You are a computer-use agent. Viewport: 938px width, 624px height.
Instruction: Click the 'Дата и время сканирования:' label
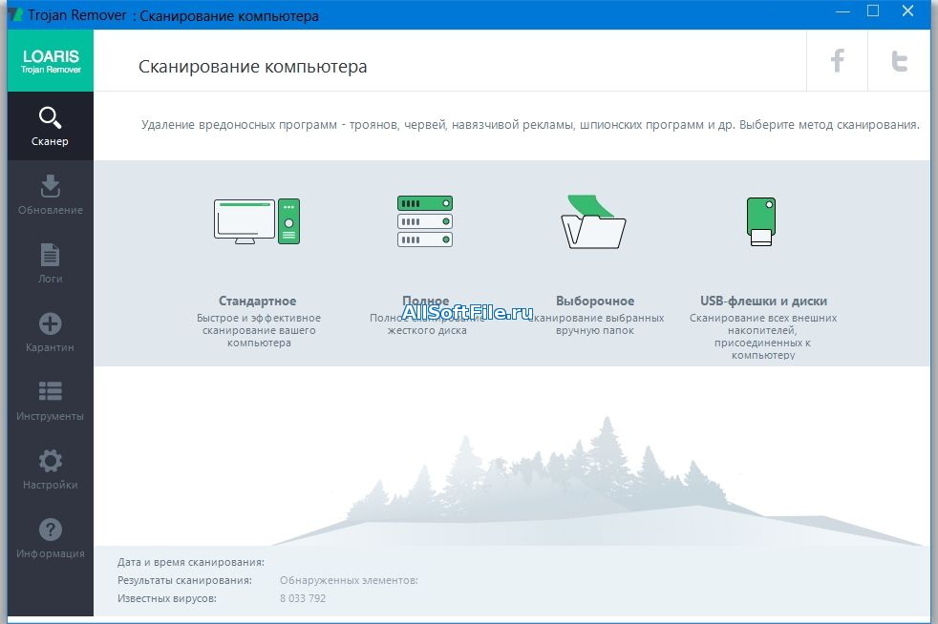point(191,562)
